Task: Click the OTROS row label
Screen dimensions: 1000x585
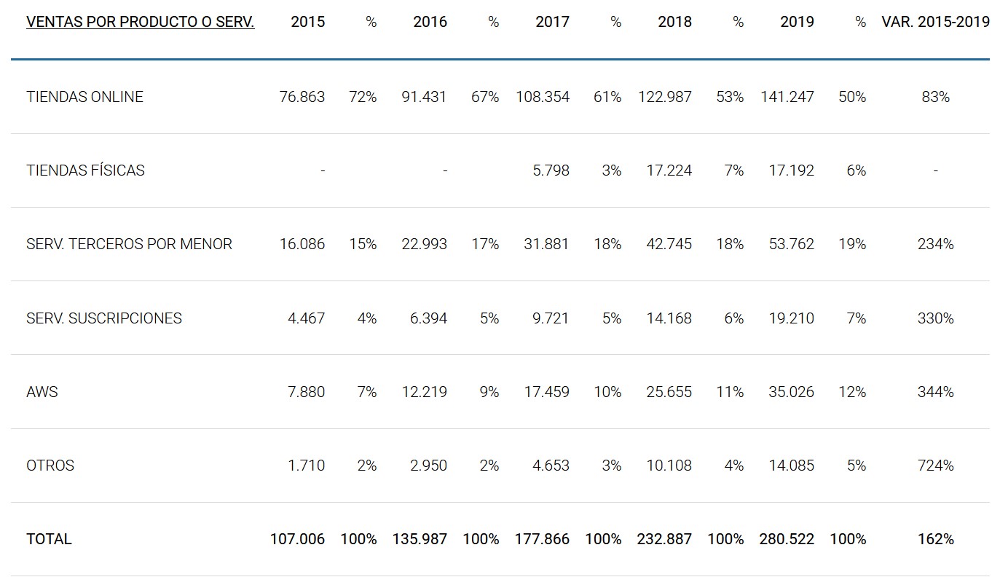Action: [50, 466]
